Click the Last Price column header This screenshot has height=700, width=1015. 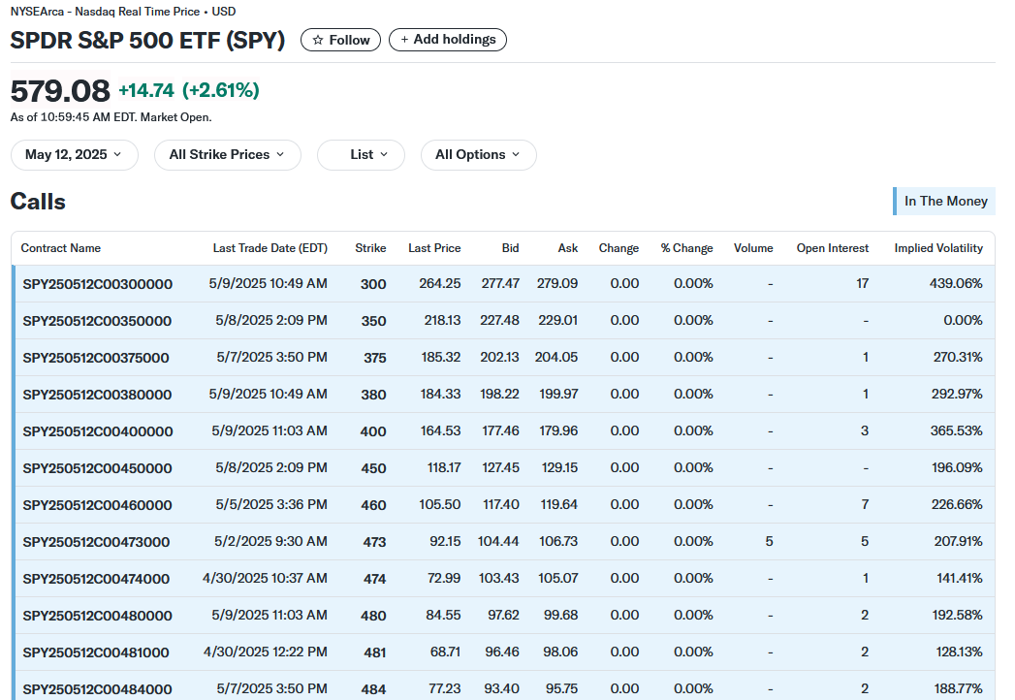[434, 248]
